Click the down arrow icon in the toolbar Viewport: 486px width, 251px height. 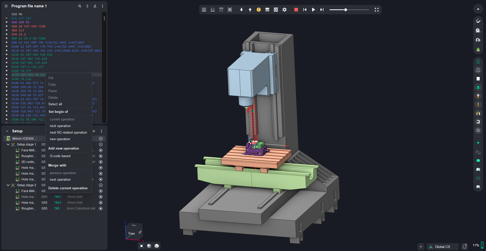click(x=241, y=10)
